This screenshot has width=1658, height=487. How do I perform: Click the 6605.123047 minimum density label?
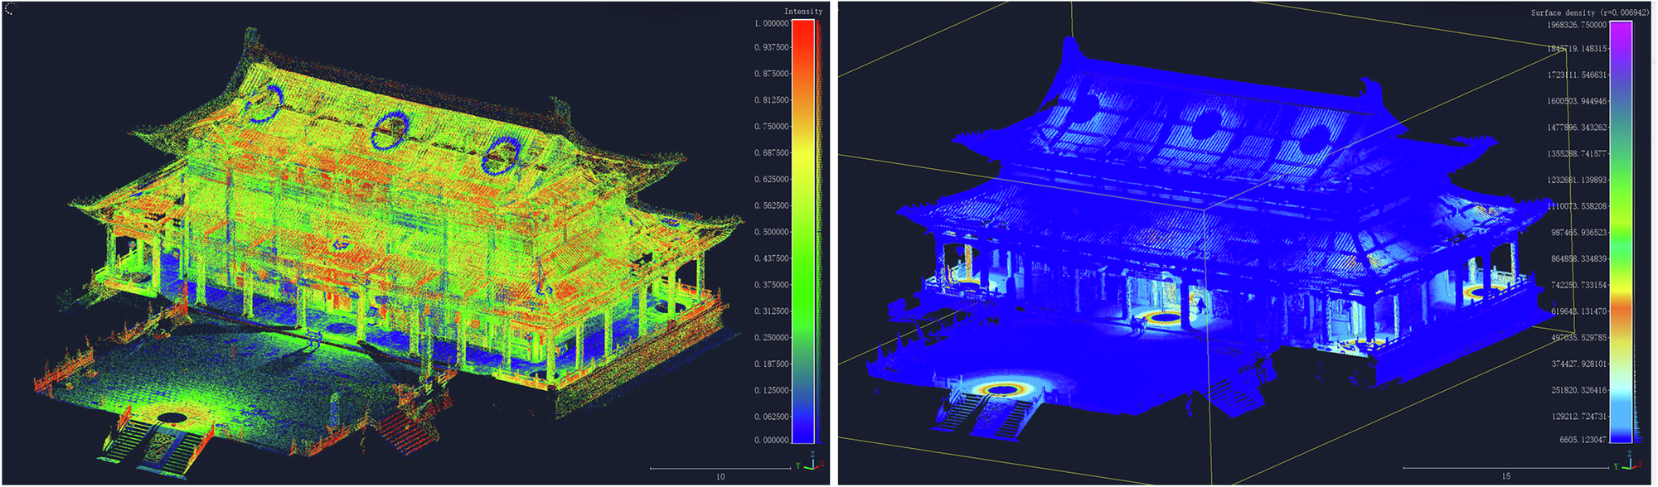pos(1582,440)
